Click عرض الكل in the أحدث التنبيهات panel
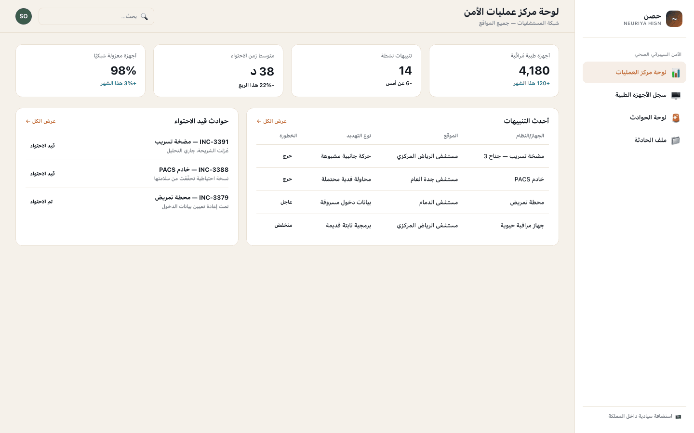Image resolution: width=694 pixels, height=433 pixels. [272, 121]
